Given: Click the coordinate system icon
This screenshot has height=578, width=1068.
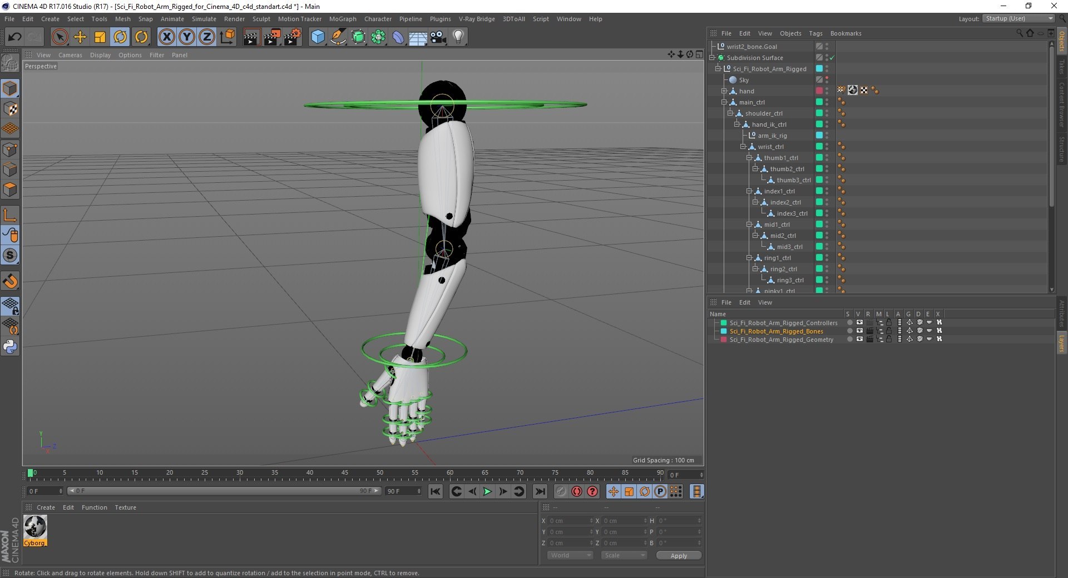Looking at the screenshot, I should click(x=227, y=37).
